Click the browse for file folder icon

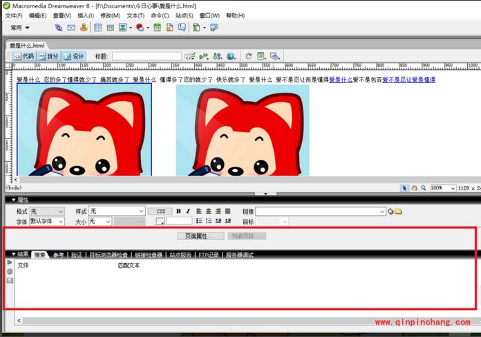pos(399,211)
